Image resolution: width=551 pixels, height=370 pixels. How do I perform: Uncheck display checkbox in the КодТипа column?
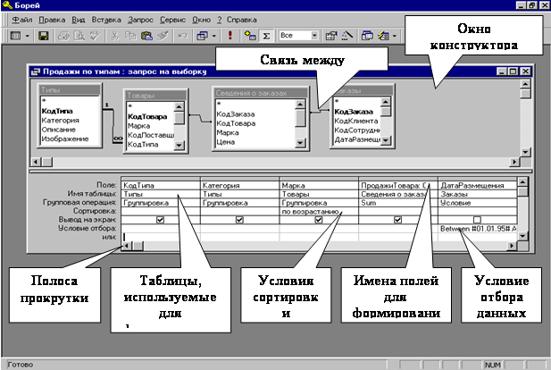[x=160, y=219]
